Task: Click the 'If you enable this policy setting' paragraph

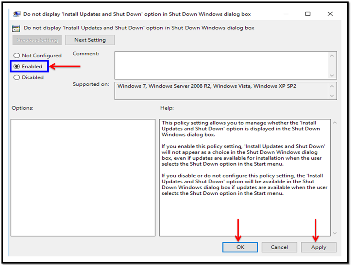Action: [243, 155]
